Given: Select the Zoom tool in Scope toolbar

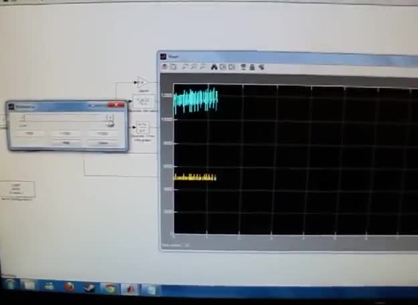Looking at the screenshot, I should (185, 66).
